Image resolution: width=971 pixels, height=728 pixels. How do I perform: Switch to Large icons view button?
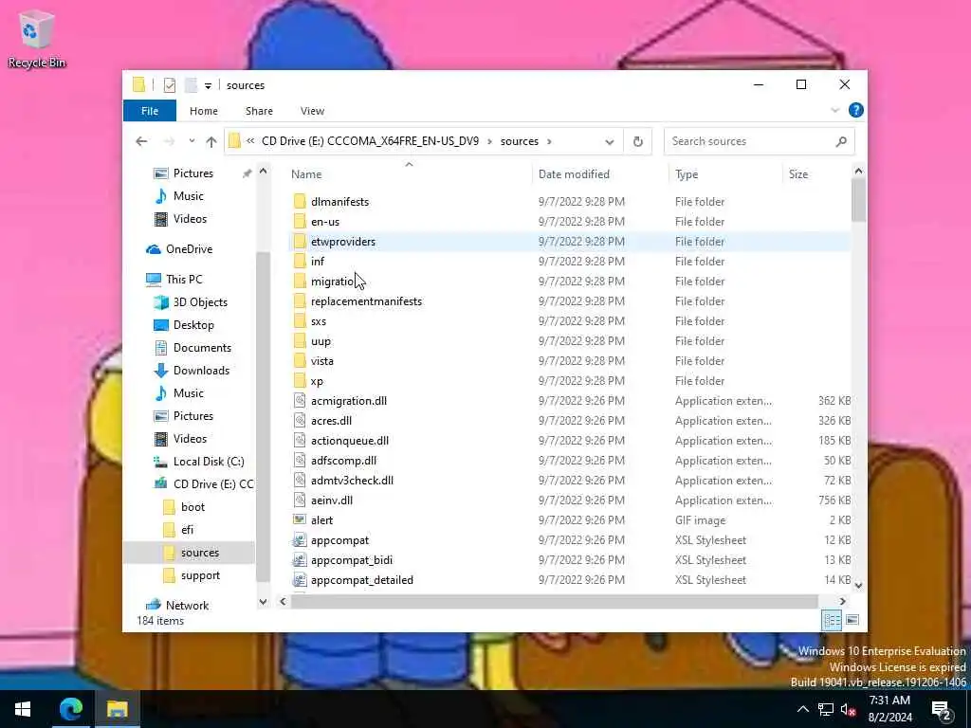tap(852, 620)
